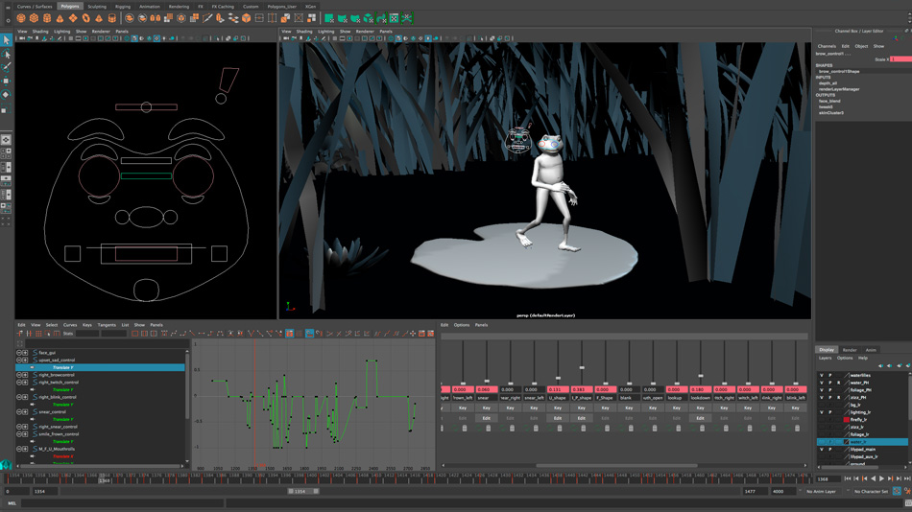Collapse the upset_sad_control node
Image resolution: width=912 pixels, height=512 pixels.
pyautogui.click(x=18, y=361)
